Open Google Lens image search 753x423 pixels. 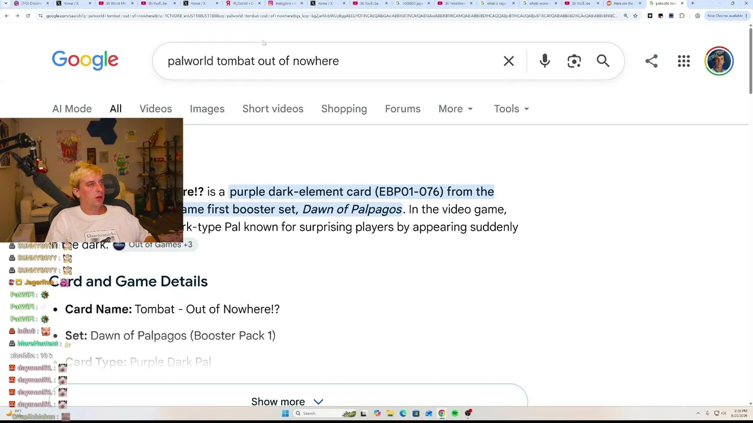pos(574,61)
